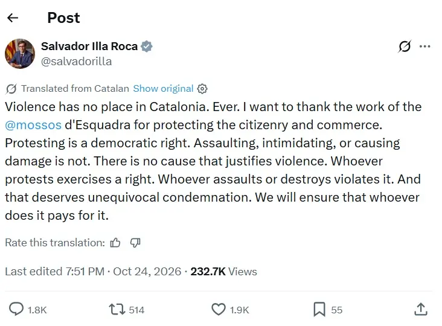Repost using the retweet icon
The width and height of the screenshot is (442, 326).
[x=117, y=309]
